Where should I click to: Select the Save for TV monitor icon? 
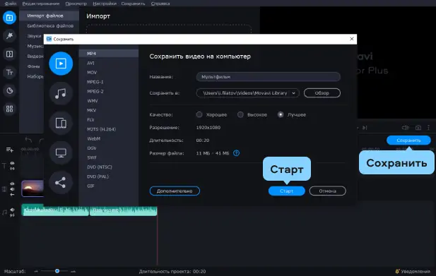tap(61, 152)
